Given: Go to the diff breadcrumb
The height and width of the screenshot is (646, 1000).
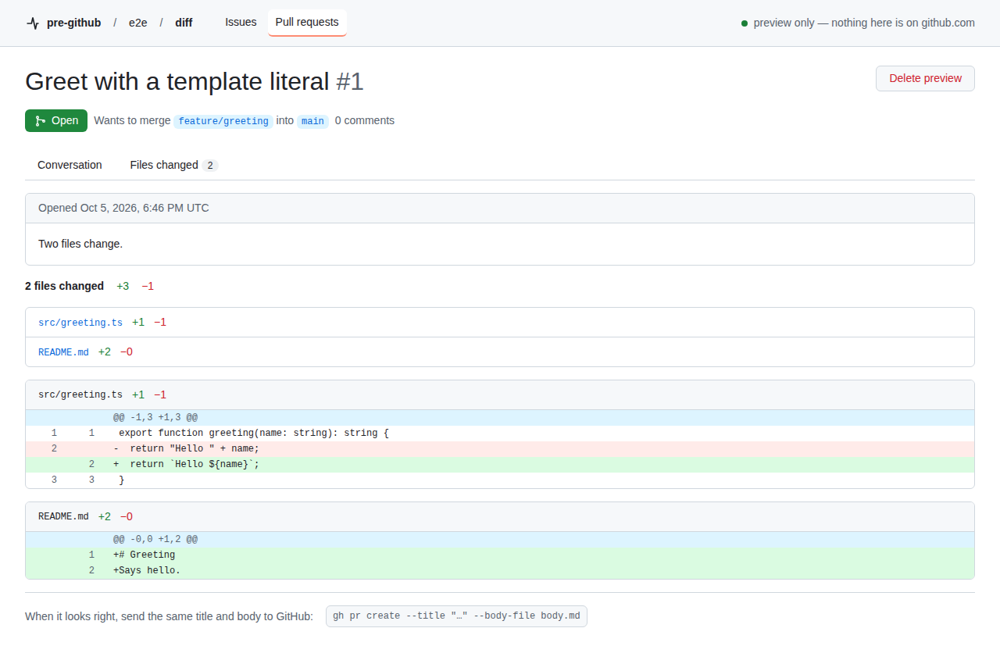Looking at the screenshot, I should click(x=184, y=23).
